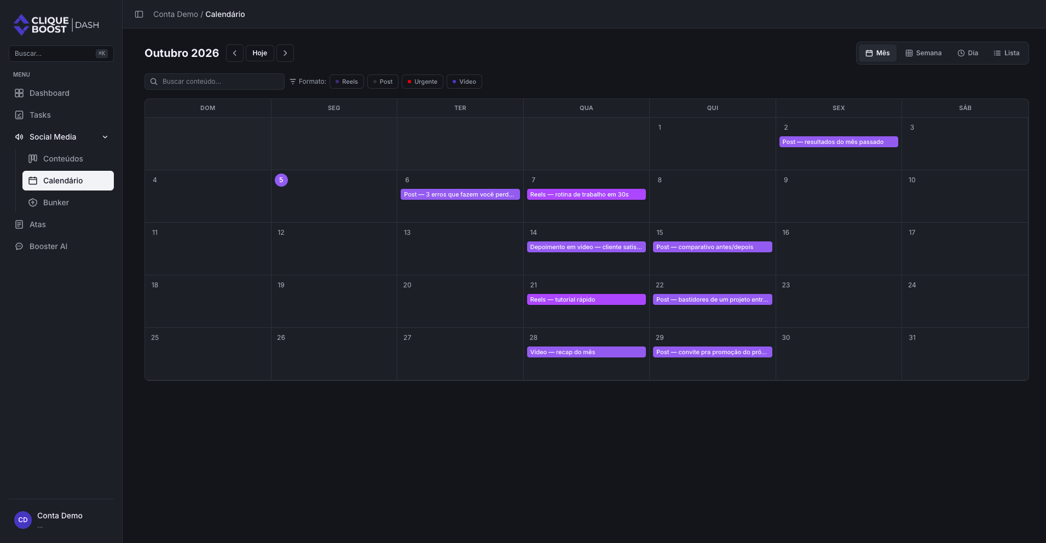Open Atas from the sidebar
Screen dimensions: 1046x543
click(61, 224)
